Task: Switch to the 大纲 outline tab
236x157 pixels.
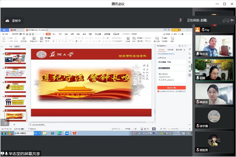Action: tap(11, 46)
